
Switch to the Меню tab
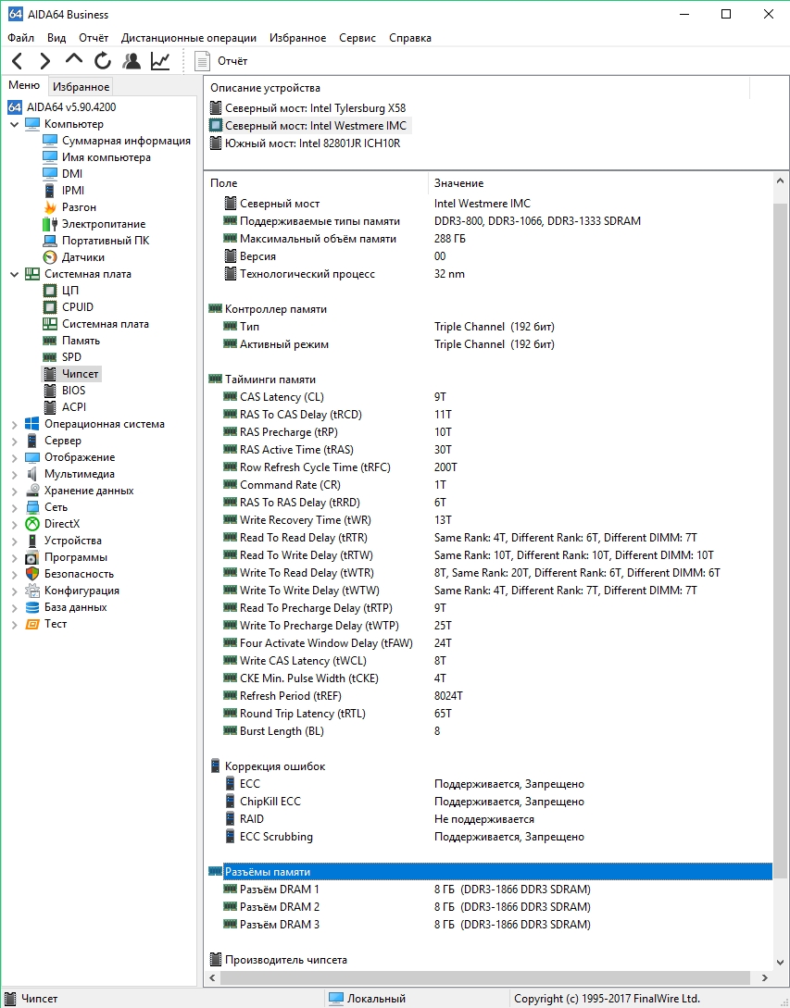[24, 85]
